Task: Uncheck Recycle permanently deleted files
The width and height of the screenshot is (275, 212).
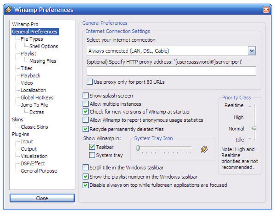Action: (x=85, y=129)
